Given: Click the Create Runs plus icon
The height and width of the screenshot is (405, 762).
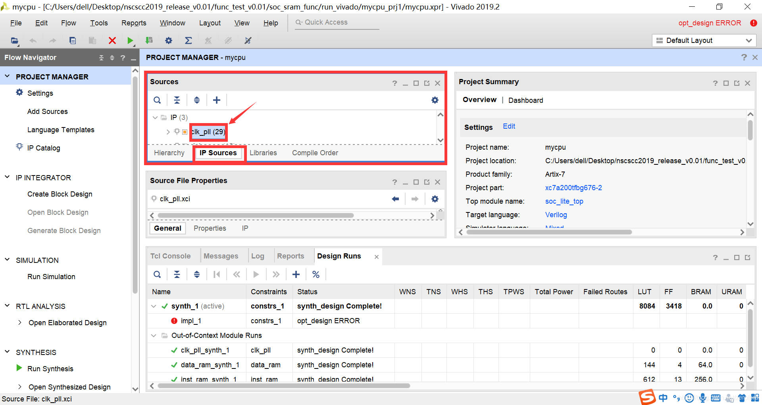Looking at the screenshot, I should pyautogui.click(x=296, y=274).
